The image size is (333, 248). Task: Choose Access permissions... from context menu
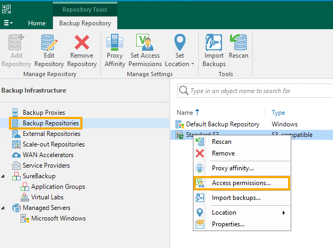(242, 183)
